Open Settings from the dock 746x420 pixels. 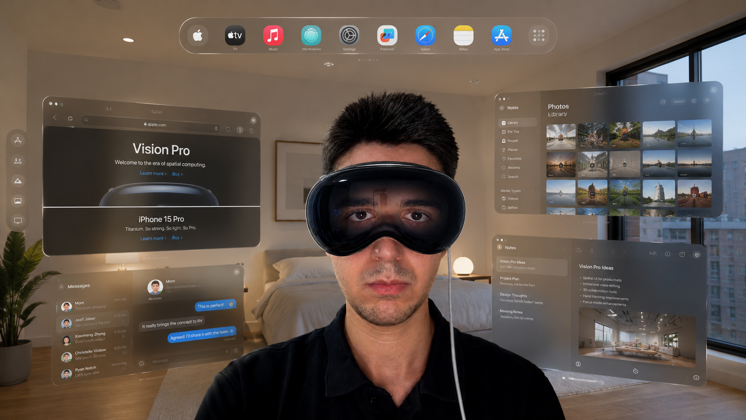pyautogui.click(x=349, y=35)
